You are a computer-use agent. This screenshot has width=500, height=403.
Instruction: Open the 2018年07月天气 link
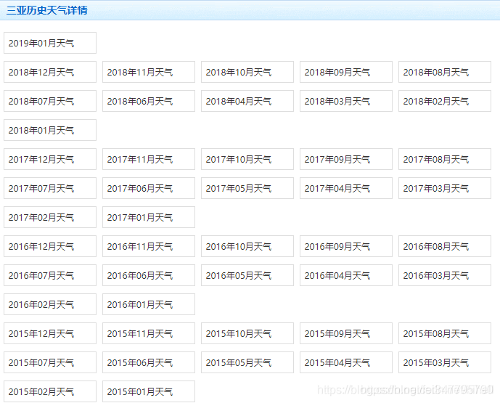click(x=50, y=101)
